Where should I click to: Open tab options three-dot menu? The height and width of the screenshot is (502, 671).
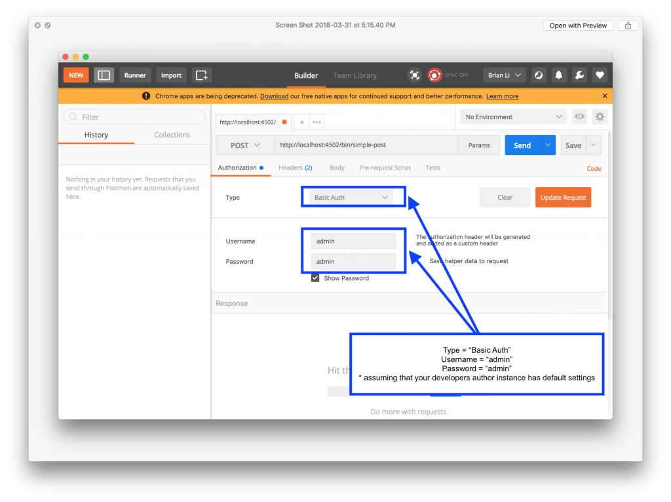point(316,122)
